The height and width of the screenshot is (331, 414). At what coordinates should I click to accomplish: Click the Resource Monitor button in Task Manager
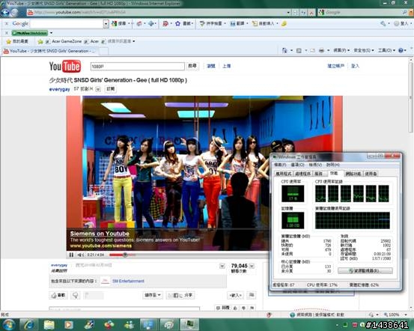pos(365,271)
